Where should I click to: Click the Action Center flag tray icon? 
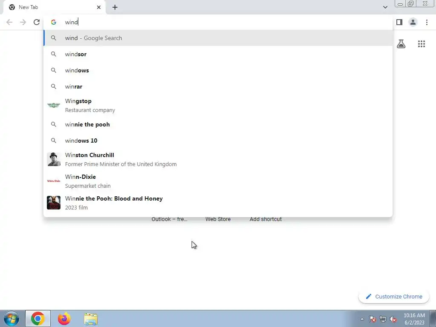(x=373, y=319)
